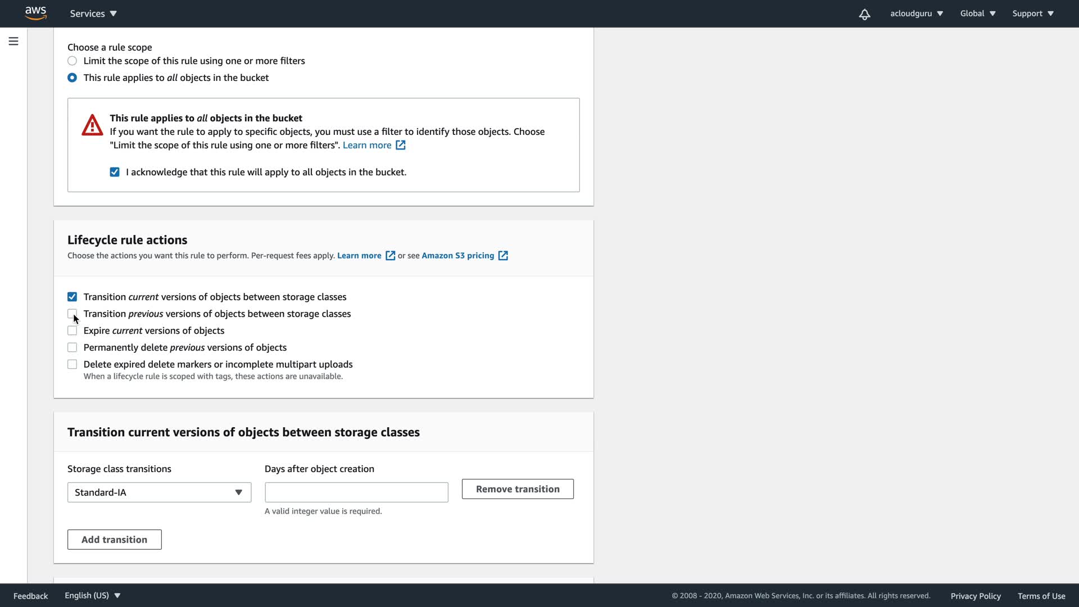The image size is (1079, 607).
Task: Open the hamburger side navigation menu
Action: (x=13, y=41)
